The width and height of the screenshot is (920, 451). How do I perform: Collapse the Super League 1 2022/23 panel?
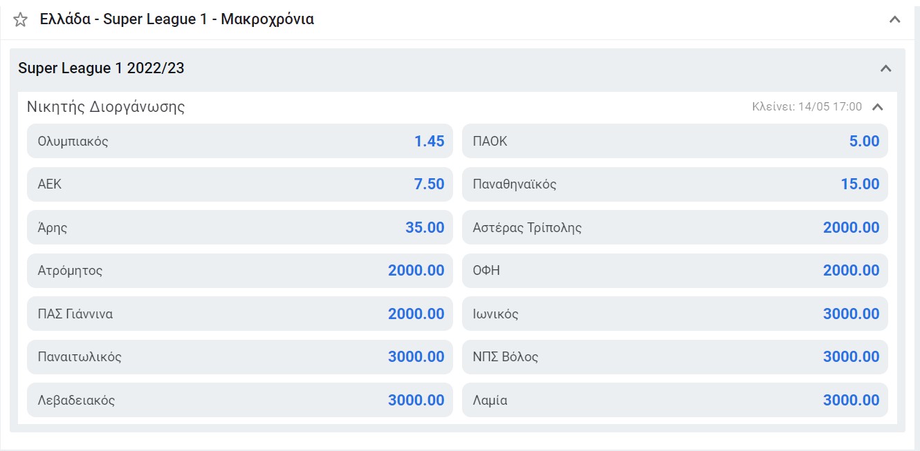click(x=885, y=68)
